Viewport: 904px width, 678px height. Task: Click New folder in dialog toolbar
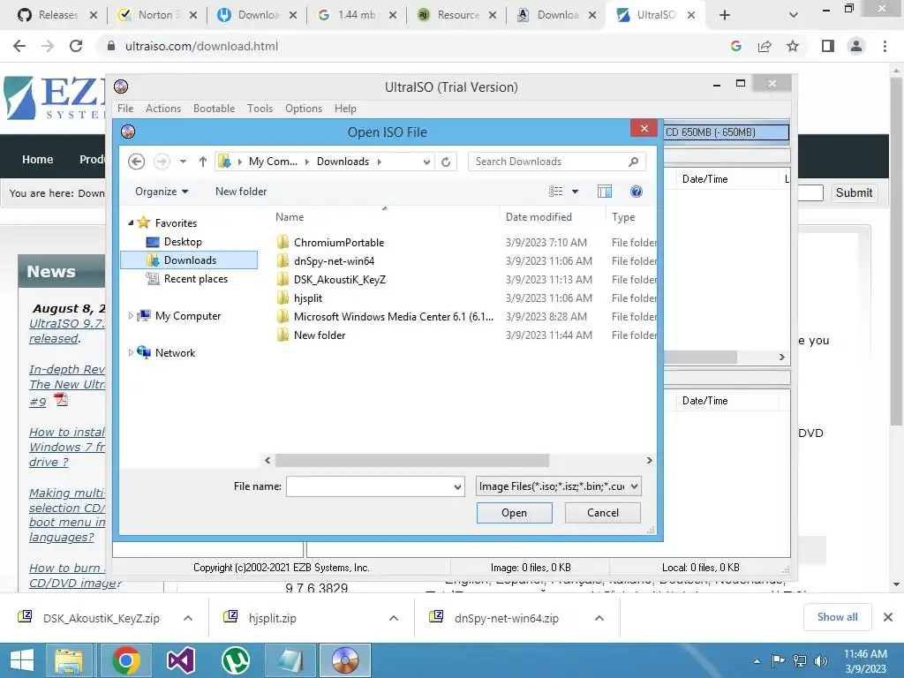point(241,192)
